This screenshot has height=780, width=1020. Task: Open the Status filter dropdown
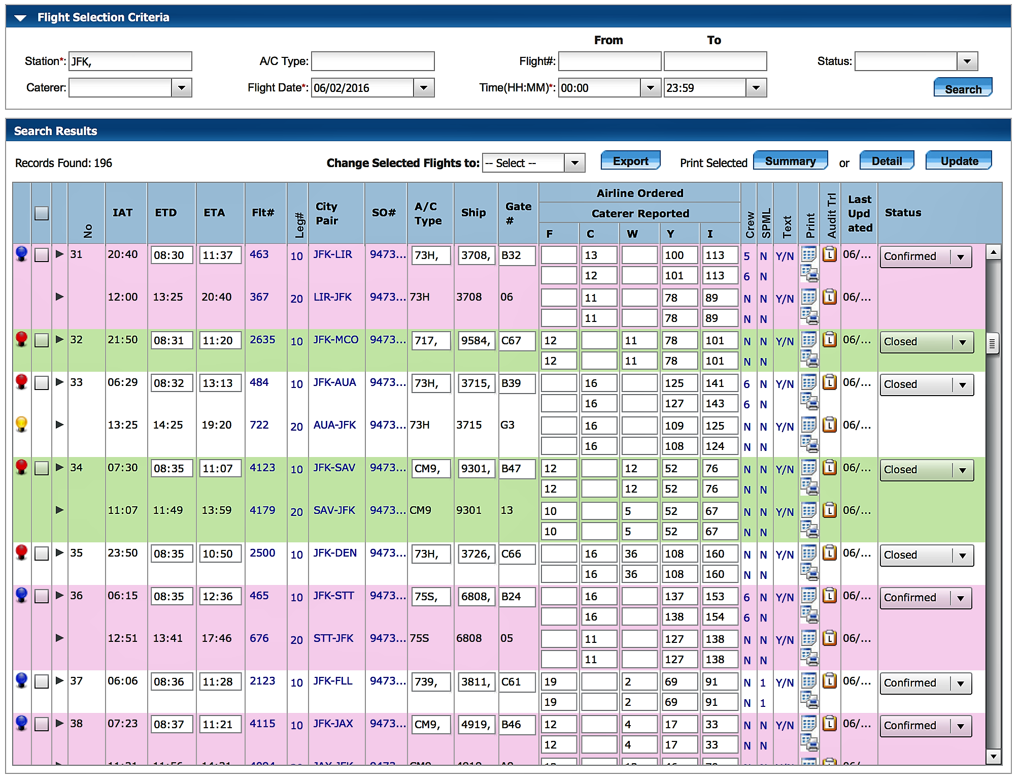point(967,61)
